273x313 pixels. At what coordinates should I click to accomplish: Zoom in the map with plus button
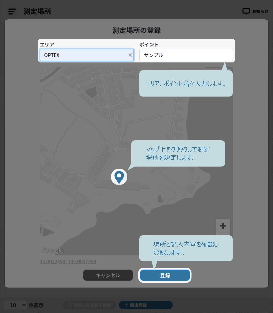[223, 226]
